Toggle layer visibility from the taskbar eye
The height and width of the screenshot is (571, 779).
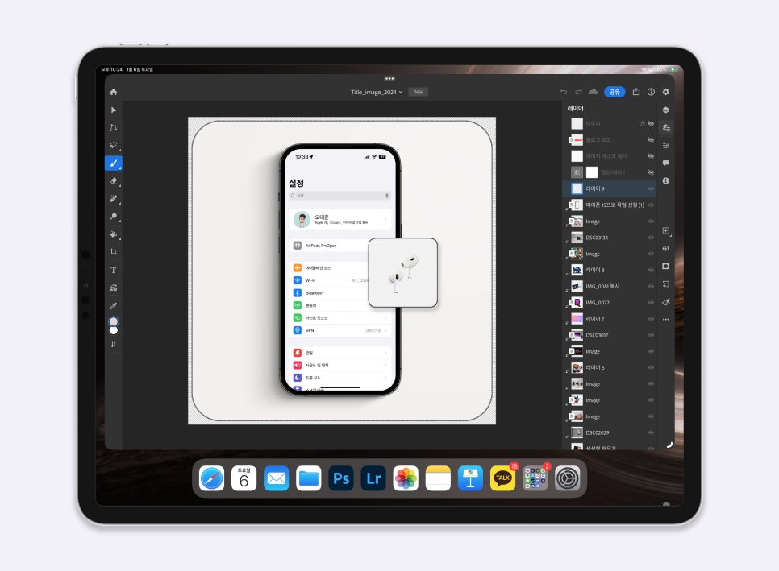(666, 249)
